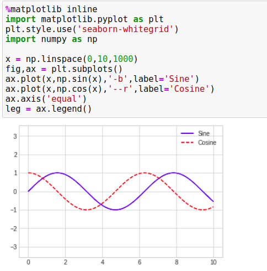Click the ax.plot line with np.cos(x)
Viewport: 267px width, 271px height.
[110, 89]
